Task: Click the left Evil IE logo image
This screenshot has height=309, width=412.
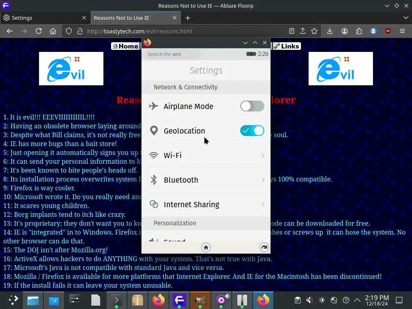Action: (x=71, y=68)
